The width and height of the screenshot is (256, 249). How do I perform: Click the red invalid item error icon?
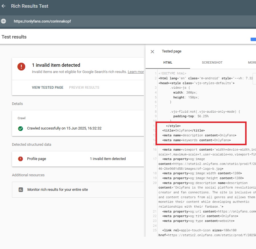pyautogui.click(x=21, y=66)
